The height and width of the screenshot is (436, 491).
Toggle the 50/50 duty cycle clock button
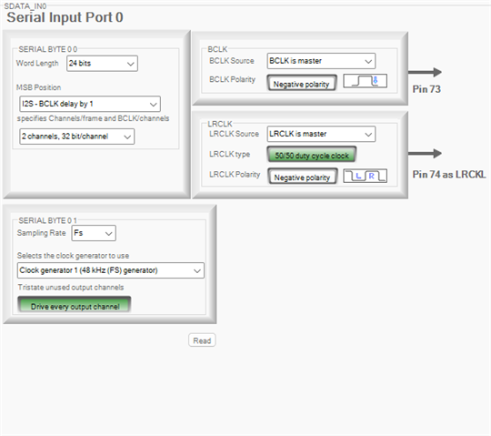(312, 155)
